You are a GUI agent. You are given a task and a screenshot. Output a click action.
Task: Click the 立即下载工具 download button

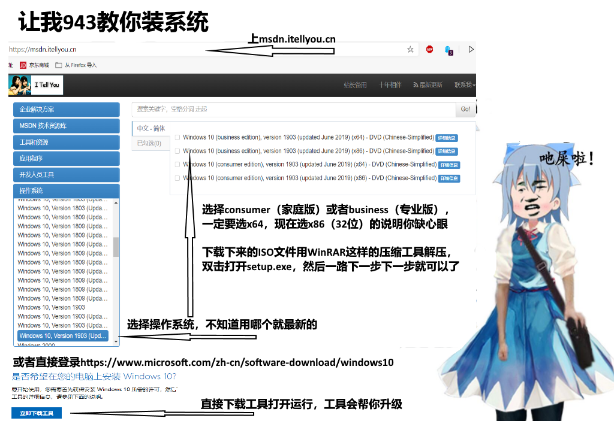pos(37,413)
